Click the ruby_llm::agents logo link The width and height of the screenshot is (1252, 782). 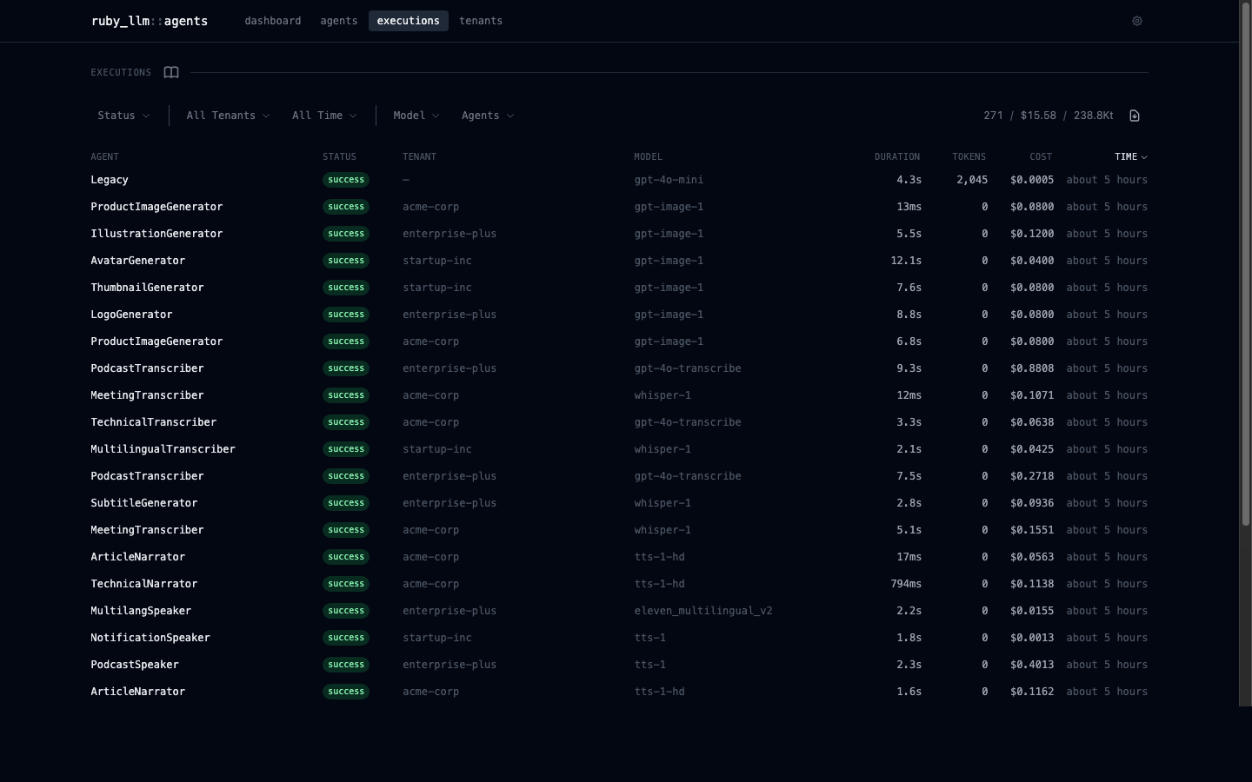(x=150, y=21)
